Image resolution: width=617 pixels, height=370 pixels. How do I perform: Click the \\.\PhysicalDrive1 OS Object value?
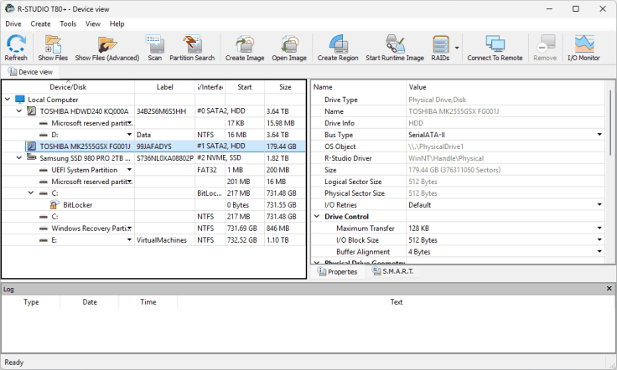pos(436,146)
